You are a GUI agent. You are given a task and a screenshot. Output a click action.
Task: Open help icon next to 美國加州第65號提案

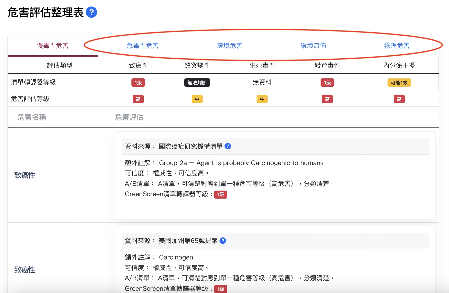coord(223,241)
